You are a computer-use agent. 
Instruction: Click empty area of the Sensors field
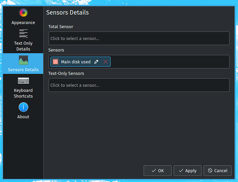(x=170, y=62)
